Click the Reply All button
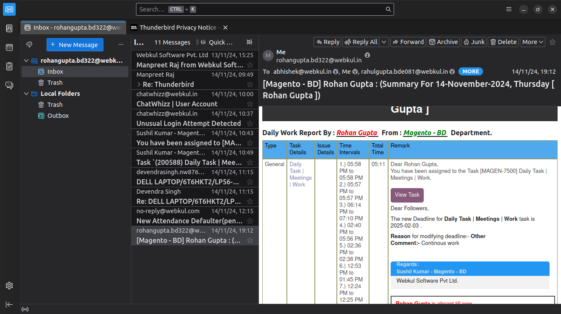Image resolution: width=561 pixels, height=314 pixels. (361, 42)
